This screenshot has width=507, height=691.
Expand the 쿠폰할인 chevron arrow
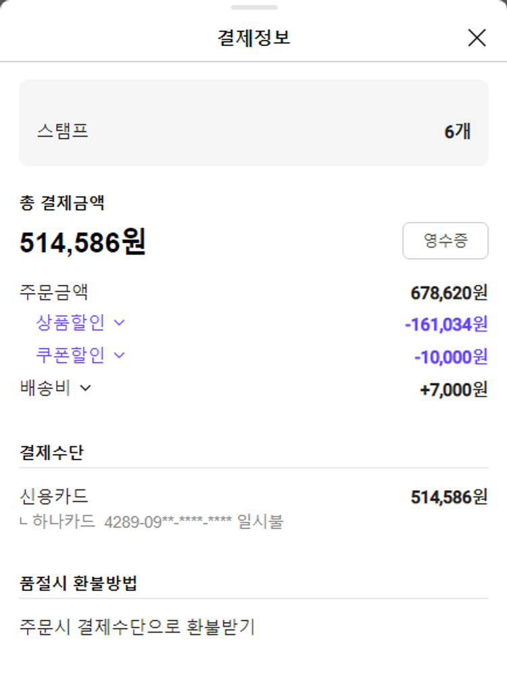[x=120, y=355]
